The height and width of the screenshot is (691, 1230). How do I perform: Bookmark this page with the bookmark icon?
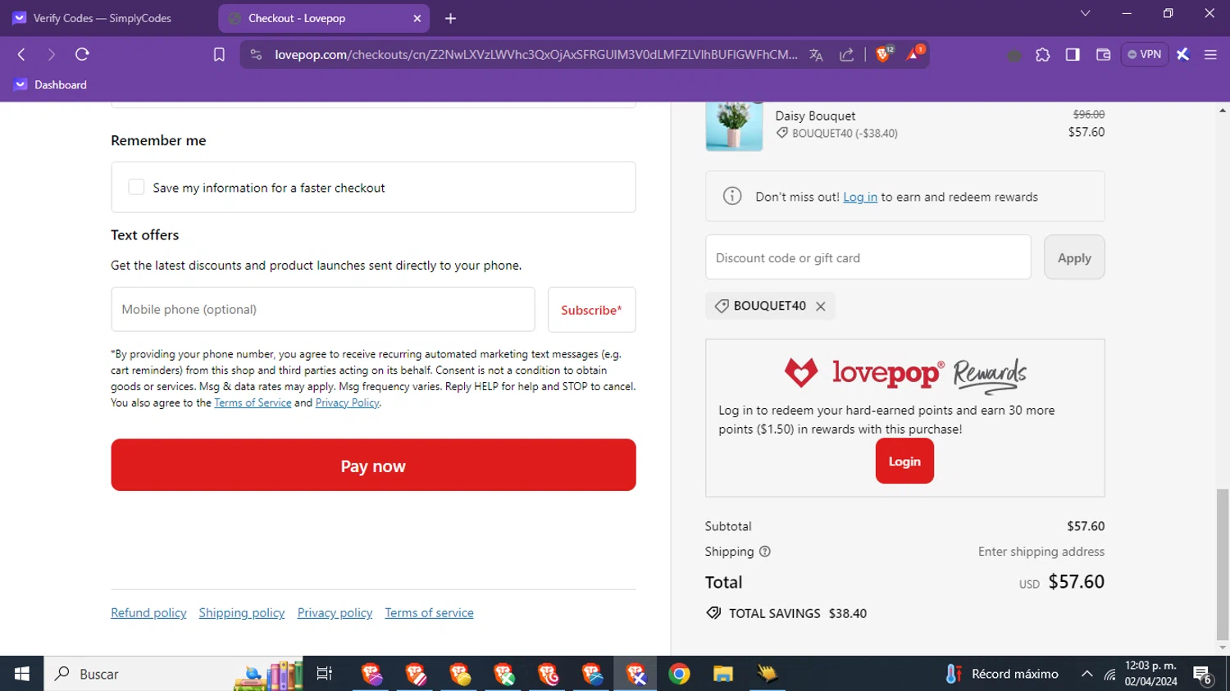click(219, 54)
